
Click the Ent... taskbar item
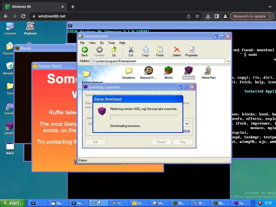tap(160, 203)
